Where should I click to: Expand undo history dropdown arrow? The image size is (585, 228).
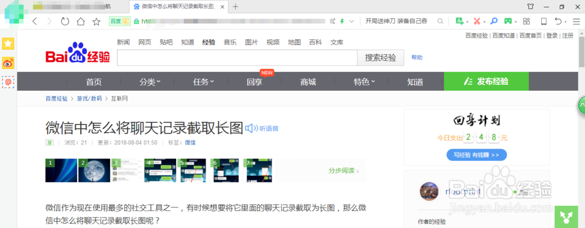point(566,22)
